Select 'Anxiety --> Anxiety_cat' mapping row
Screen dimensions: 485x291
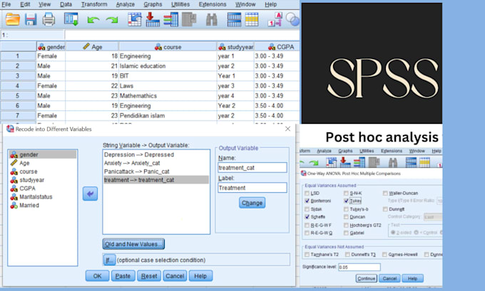[x=156, y=163]
